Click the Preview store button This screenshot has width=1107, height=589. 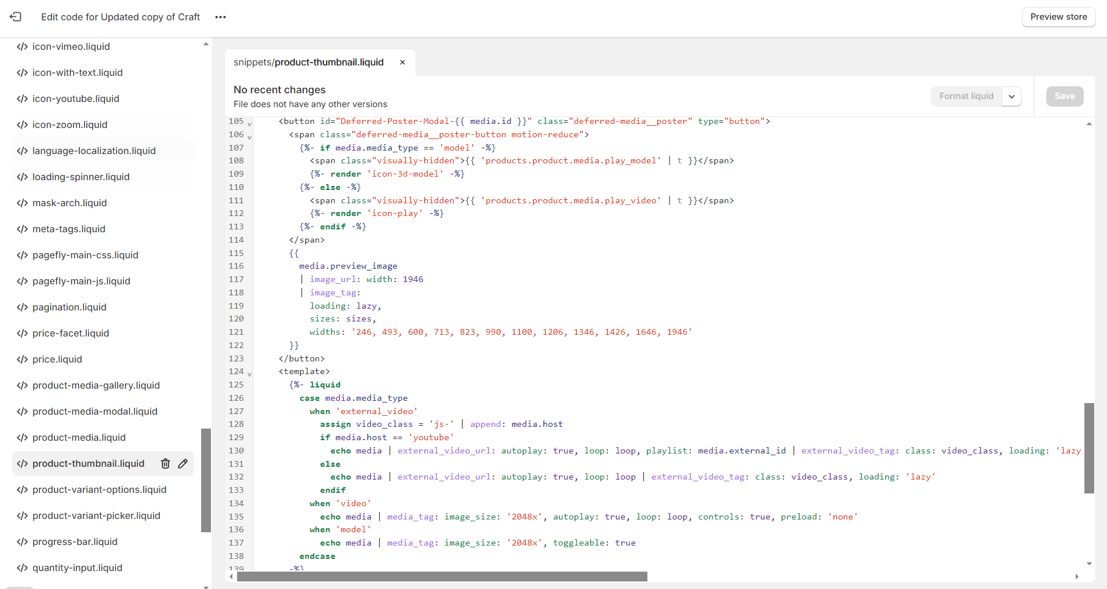click(1058, 17)
